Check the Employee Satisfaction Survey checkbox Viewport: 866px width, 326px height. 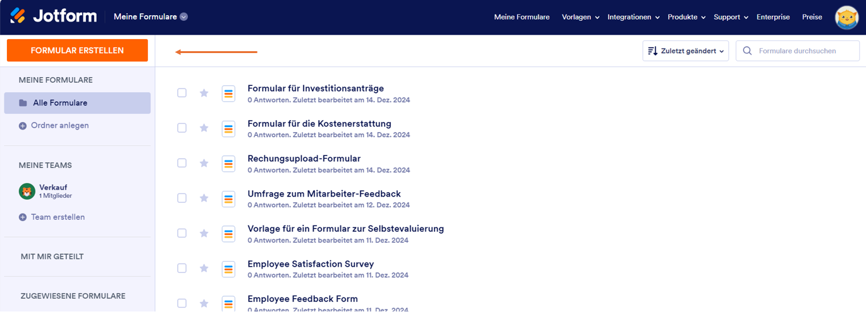coord(182,269)
